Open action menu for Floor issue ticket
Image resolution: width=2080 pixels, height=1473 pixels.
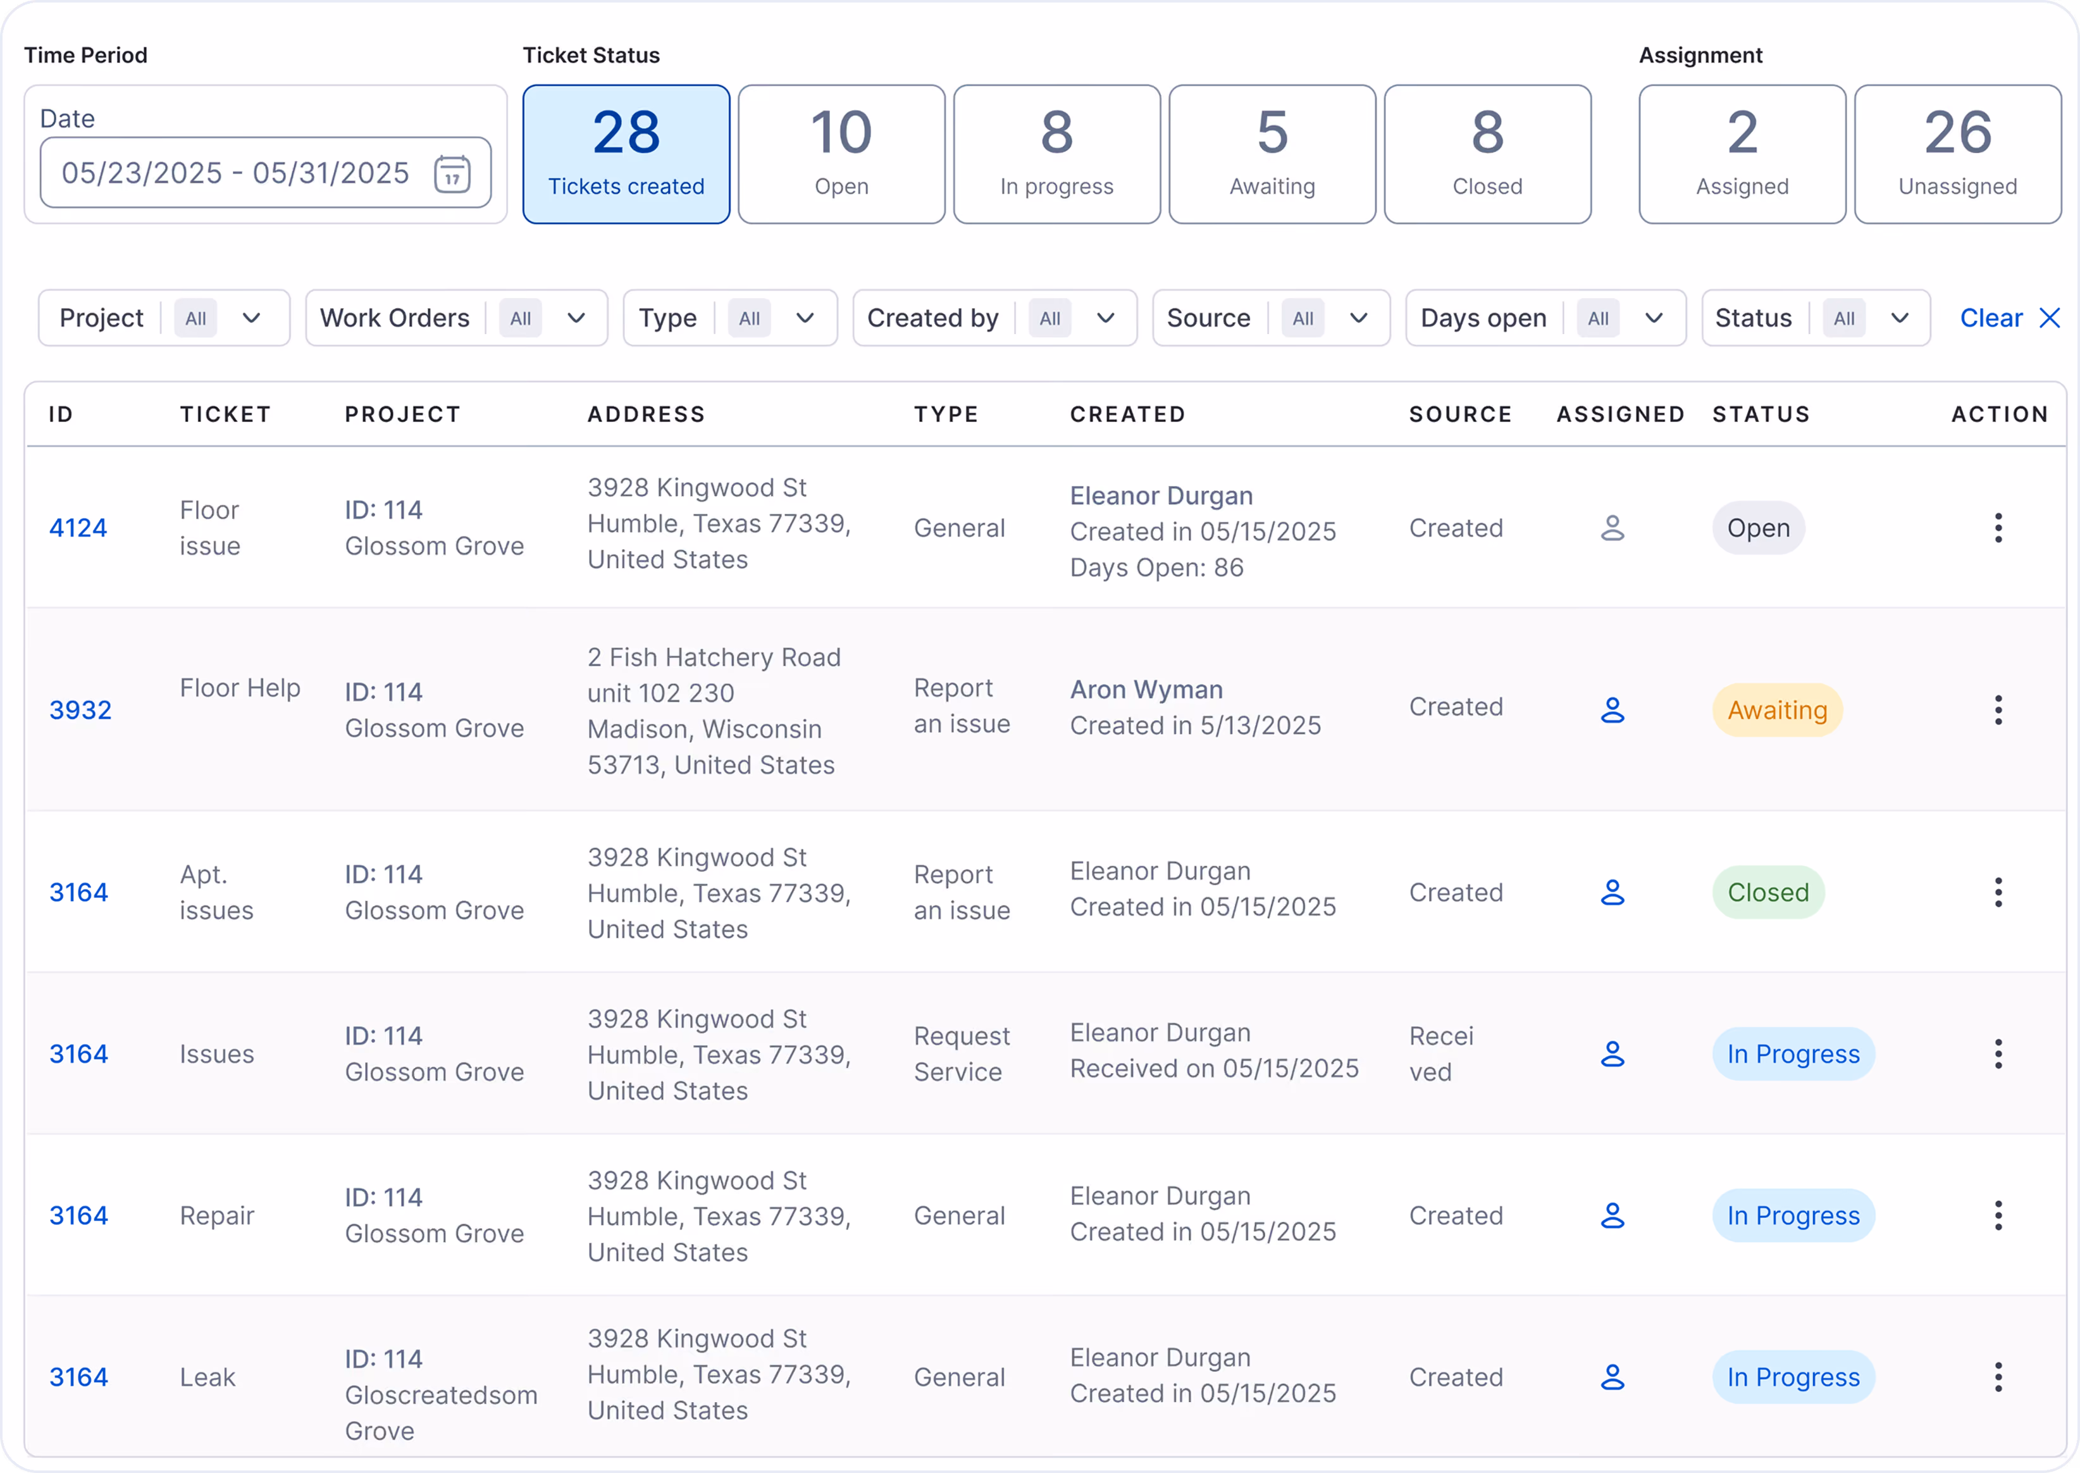pos(1998,528)
